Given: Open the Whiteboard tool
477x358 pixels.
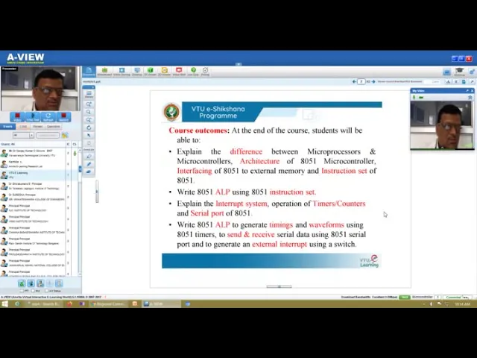Looking at the screenshot, I should pos(104,72).
